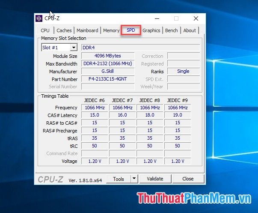Click the JEDEC #9 column header
The image size is (258, 213).
178,100
